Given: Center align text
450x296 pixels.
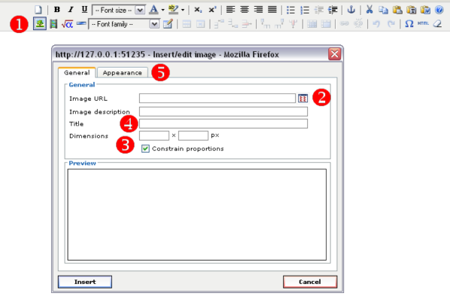Looking at the screenshot, I should point(245,10).
